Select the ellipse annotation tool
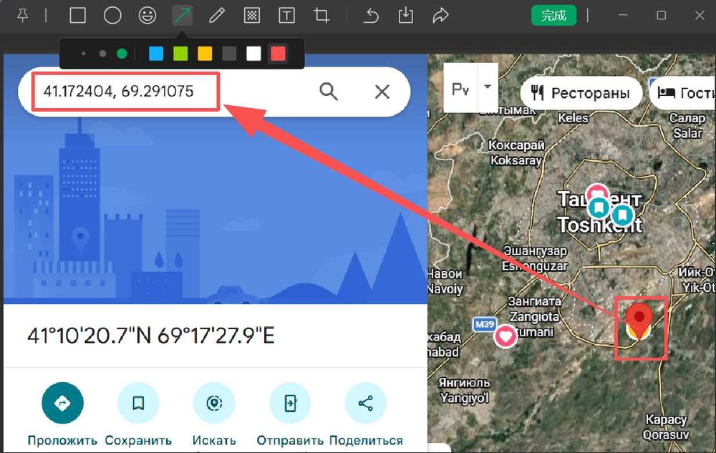 [x=112, y=16]
